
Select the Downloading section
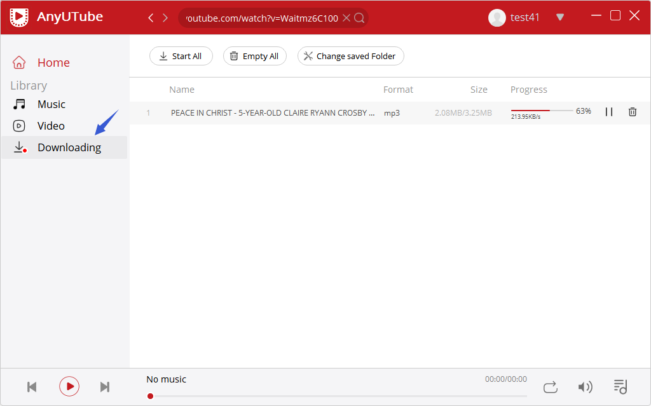[64, 147]
